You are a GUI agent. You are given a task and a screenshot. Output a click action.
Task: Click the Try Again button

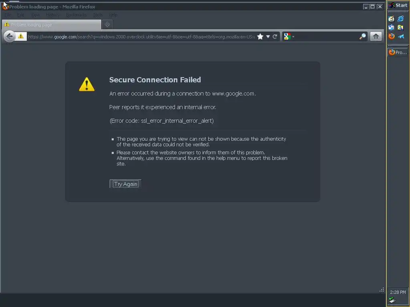tap(125, 184)
